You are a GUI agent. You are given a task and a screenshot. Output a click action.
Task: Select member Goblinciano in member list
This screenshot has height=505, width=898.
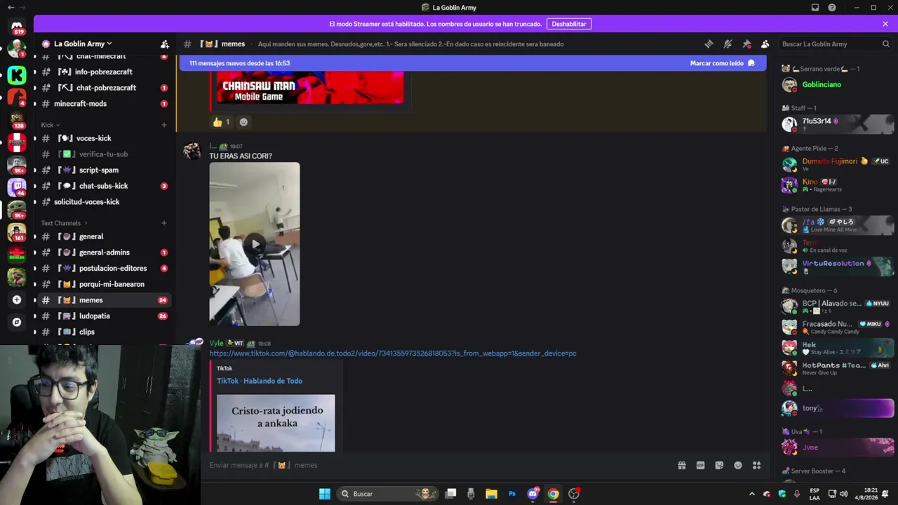837,85
